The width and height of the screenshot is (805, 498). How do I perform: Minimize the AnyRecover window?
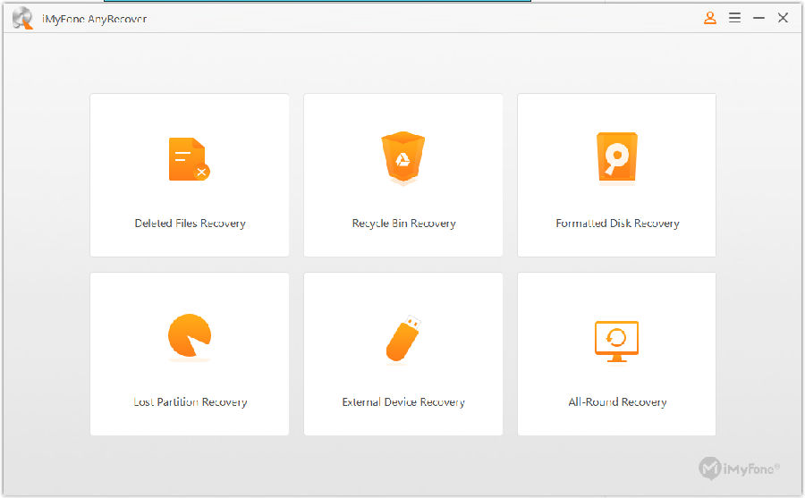click(758, 18)
